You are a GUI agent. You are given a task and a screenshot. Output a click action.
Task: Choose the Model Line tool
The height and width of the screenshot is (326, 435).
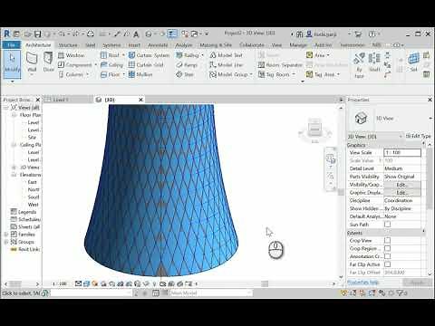tap(227, 64)
